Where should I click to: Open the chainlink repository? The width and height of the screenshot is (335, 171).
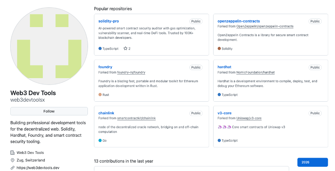click(106, 113)
